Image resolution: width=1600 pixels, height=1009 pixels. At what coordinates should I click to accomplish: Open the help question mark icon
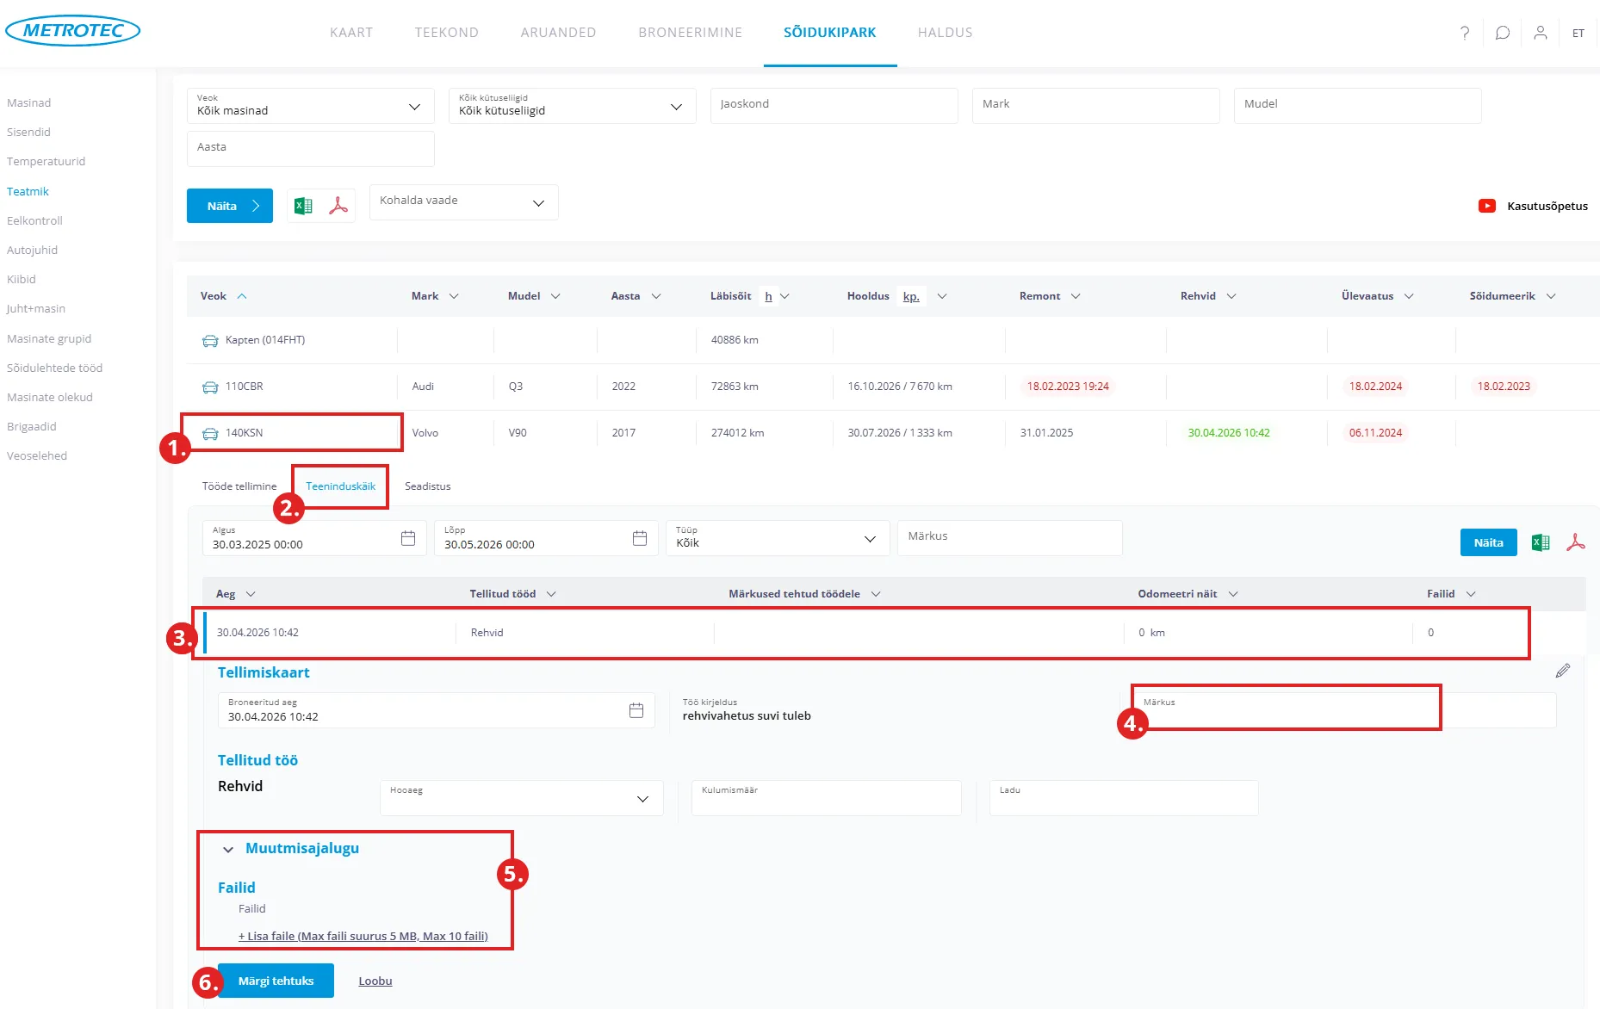click(x=1465, y=33)
